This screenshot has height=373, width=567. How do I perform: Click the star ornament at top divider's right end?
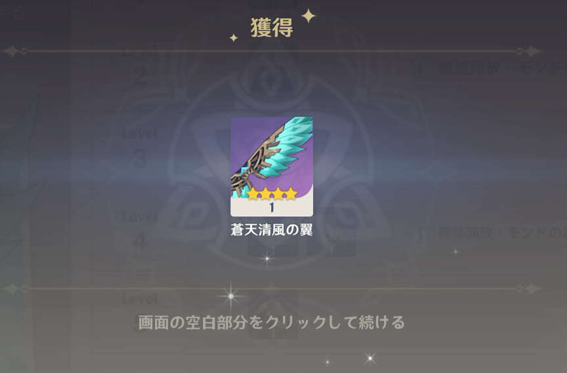point(531,51)
